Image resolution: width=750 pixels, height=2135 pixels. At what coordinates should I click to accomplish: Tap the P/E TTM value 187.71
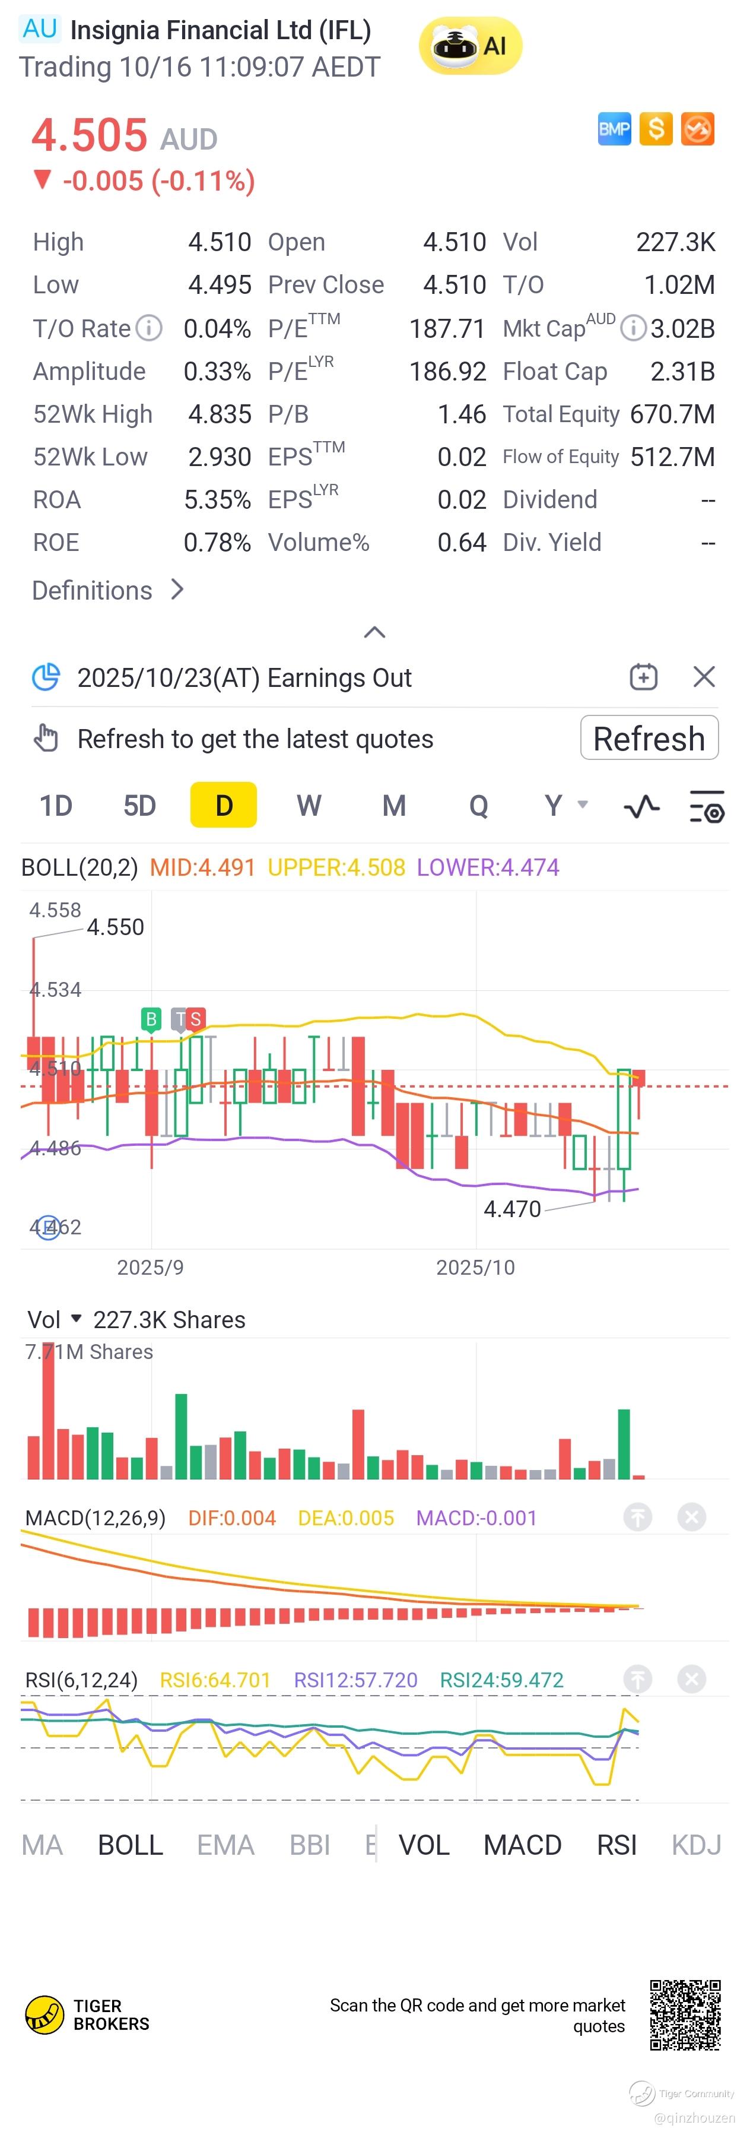tap(447, 328)
